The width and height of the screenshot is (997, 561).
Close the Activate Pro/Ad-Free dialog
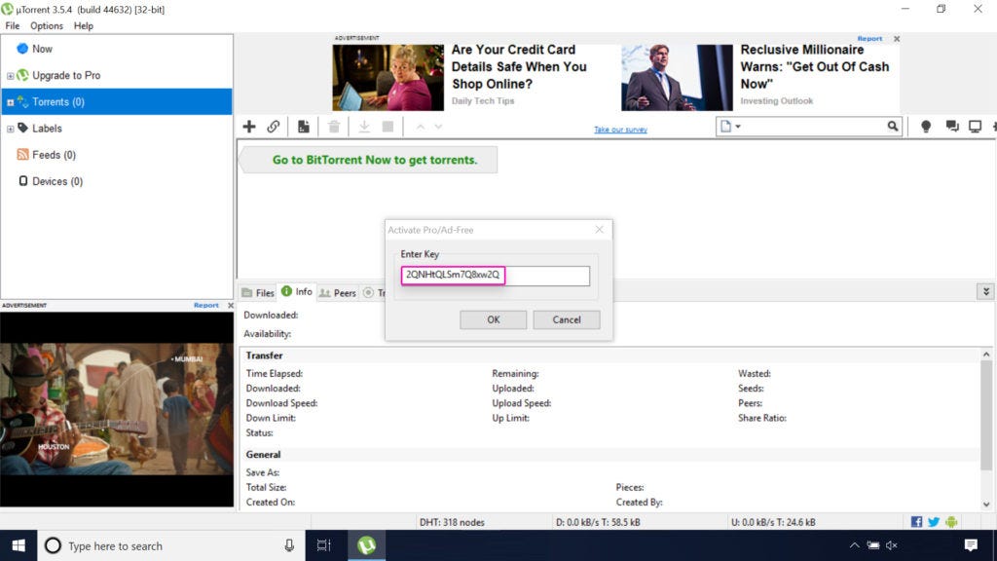pos(599,230)
